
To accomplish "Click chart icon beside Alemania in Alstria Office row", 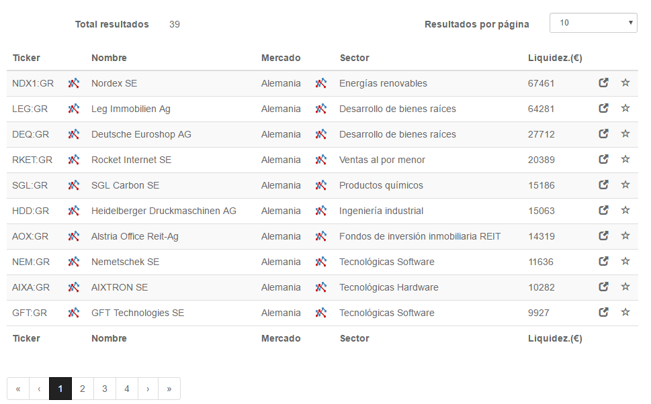I will point(320,236).
